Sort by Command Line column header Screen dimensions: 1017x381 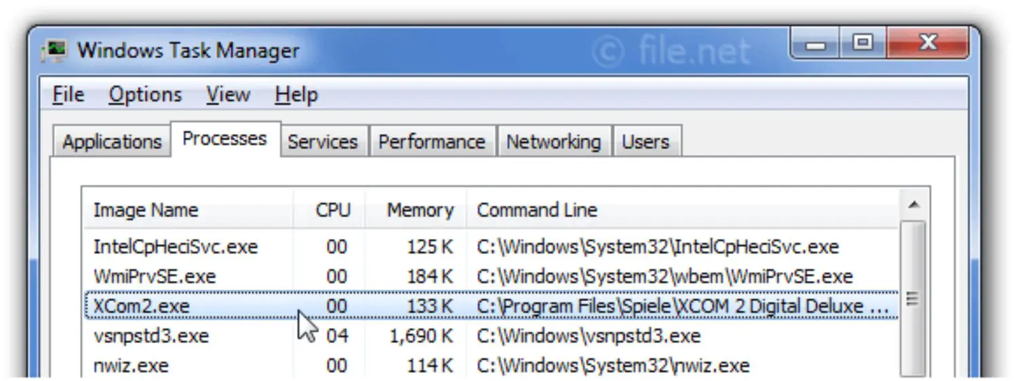click(683, 210)
